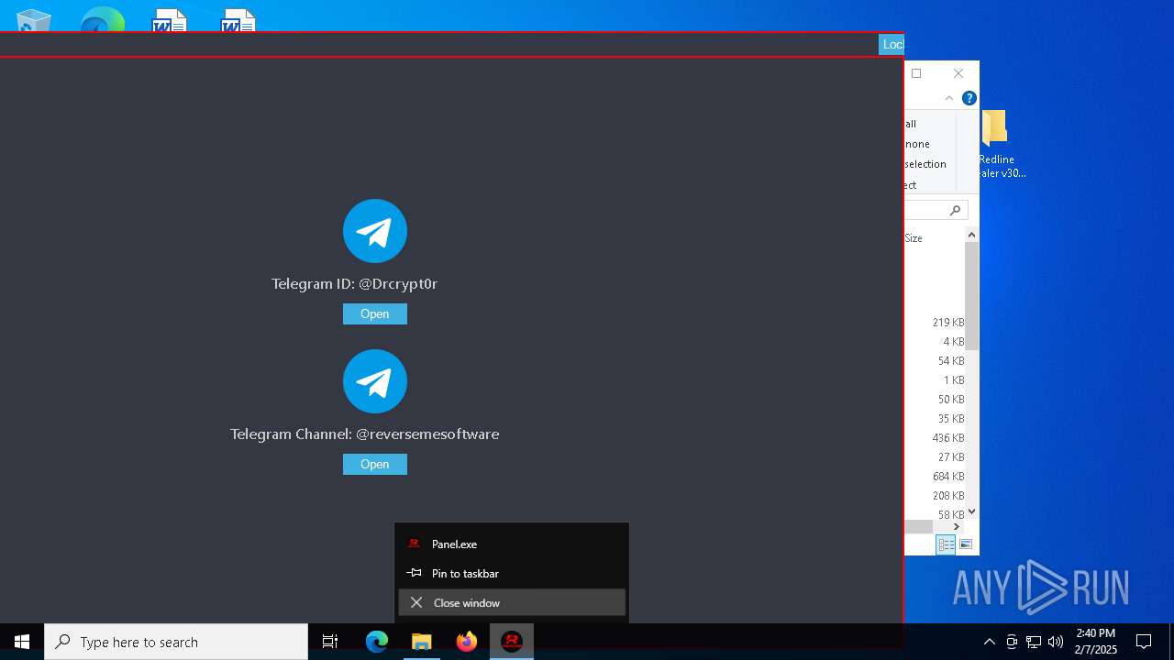
Task: Click Explorer vertical scrollbar up arrow
Action: point(971,236)
